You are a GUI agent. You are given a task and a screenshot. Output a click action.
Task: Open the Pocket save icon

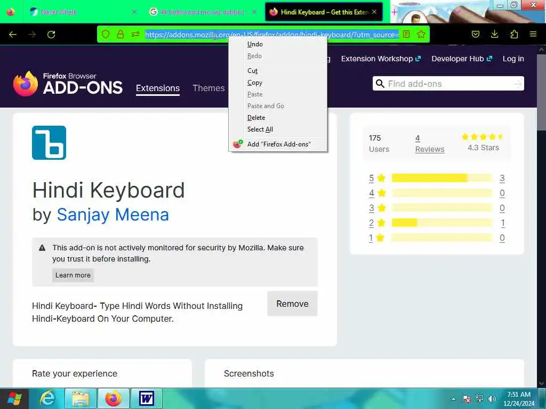coord(476,34)
